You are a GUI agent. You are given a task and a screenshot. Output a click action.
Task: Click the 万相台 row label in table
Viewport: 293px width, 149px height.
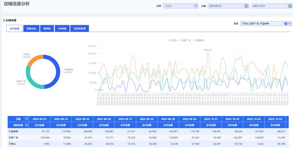[x=12, y=144]
